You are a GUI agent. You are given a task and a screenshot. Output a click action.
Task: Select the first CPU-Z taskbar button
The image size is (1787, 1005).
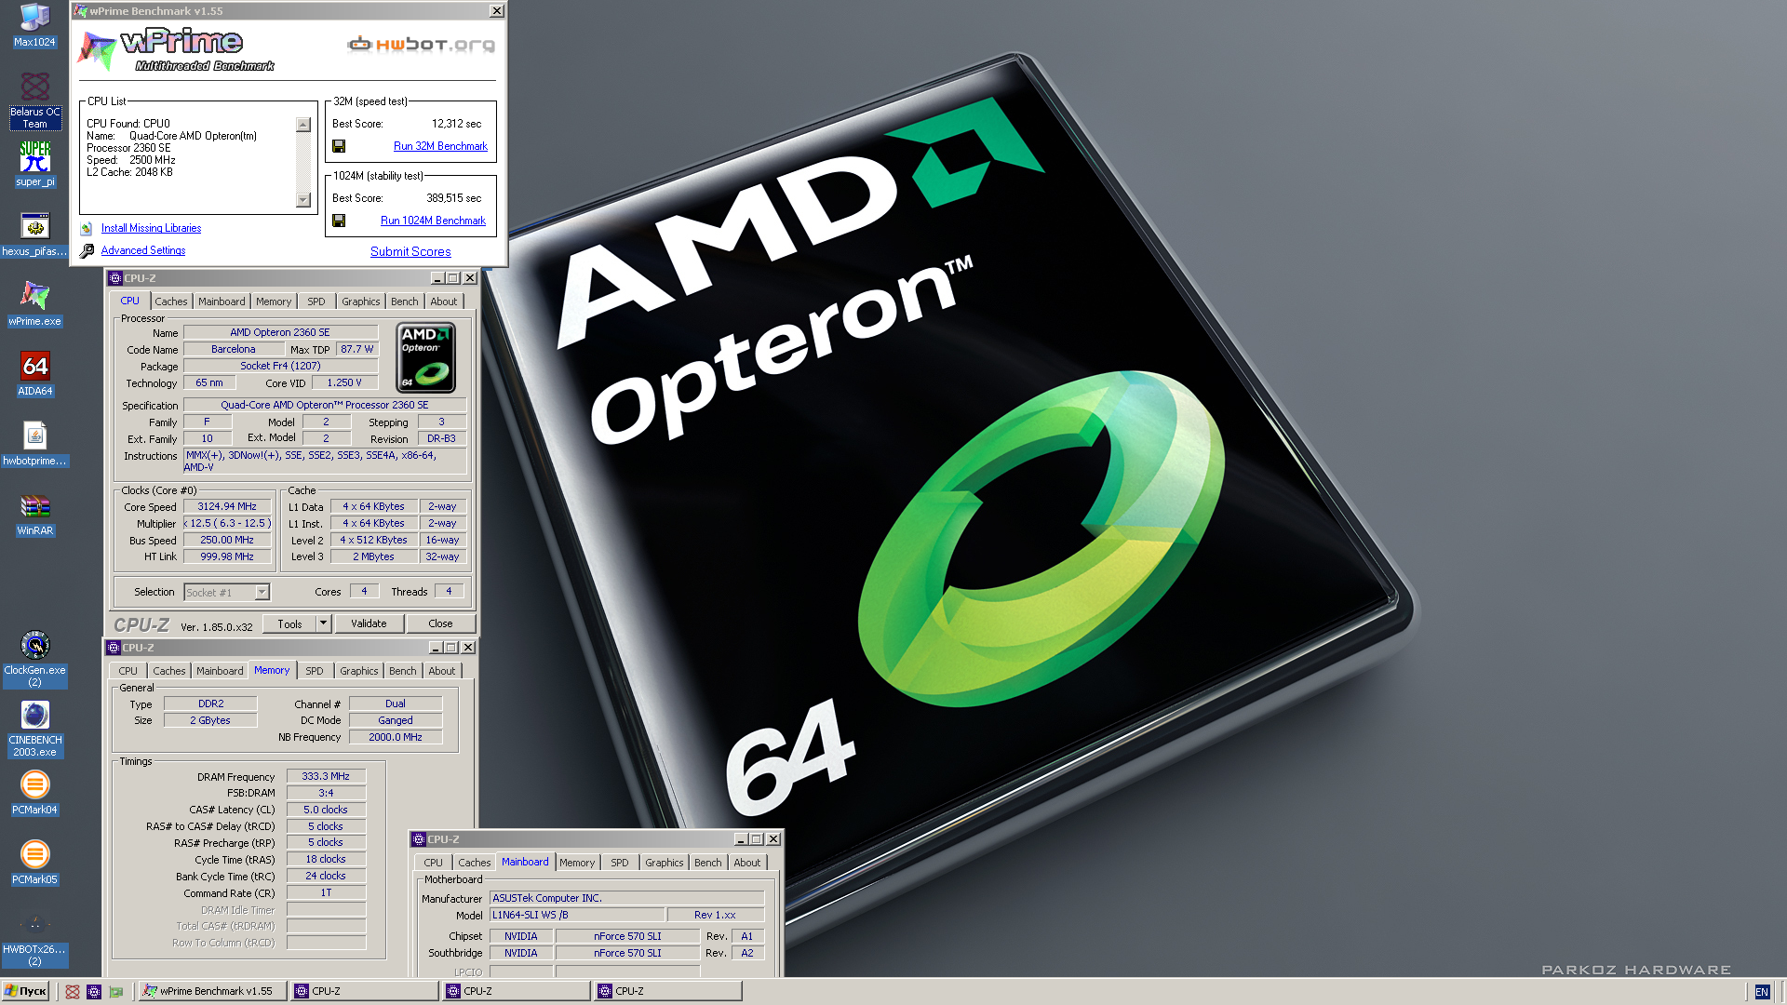pos(363,992)
